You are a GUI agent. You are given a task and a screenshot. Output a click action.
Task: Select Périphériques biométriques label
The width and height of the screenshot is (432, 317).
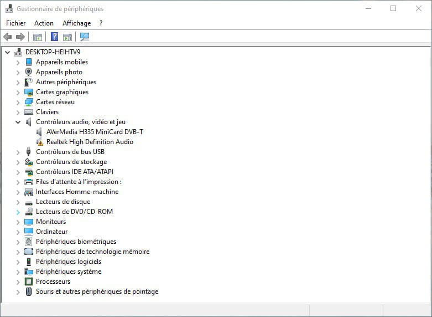[x=76, y=242]
